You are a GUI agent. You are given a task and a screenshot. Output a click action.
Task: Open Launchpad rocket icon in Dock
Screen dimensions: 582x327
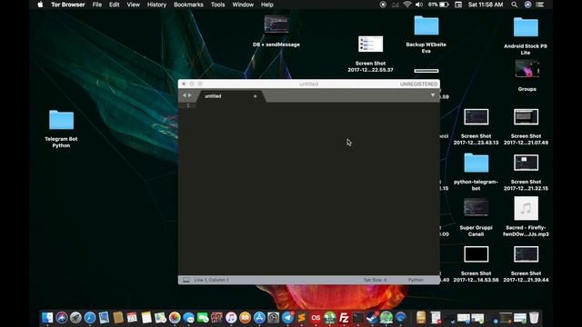pyautogui.click(x=75, y=318)
